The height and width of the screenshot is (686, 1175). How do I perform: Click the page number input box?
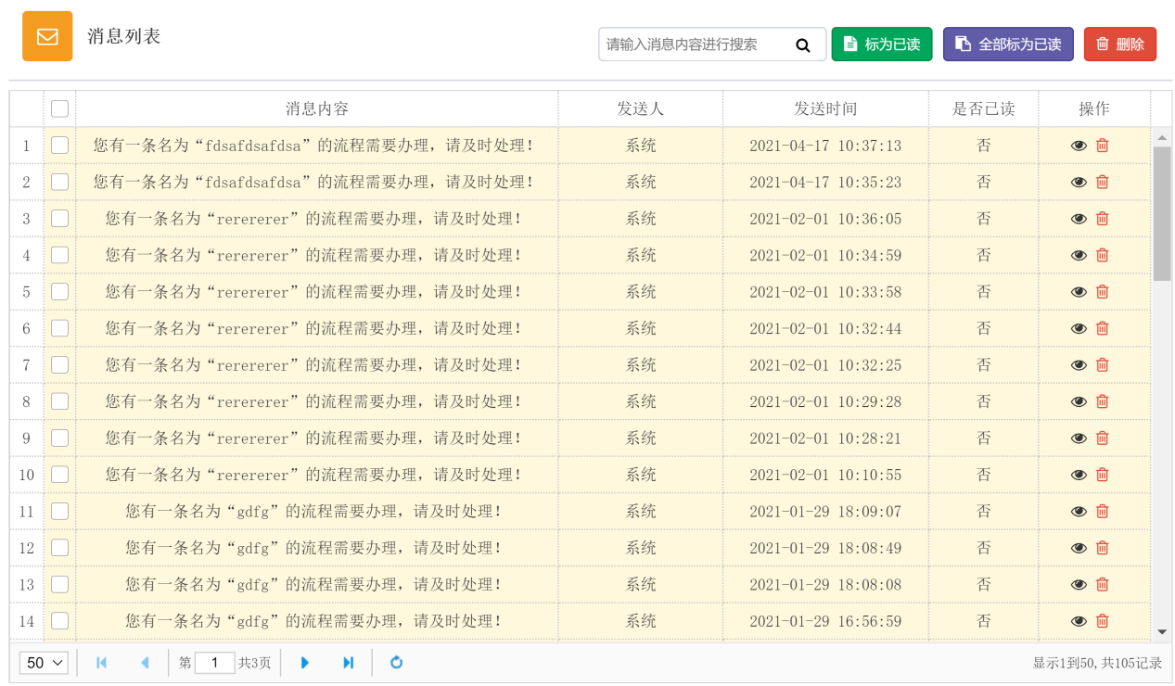click(215, 663)
